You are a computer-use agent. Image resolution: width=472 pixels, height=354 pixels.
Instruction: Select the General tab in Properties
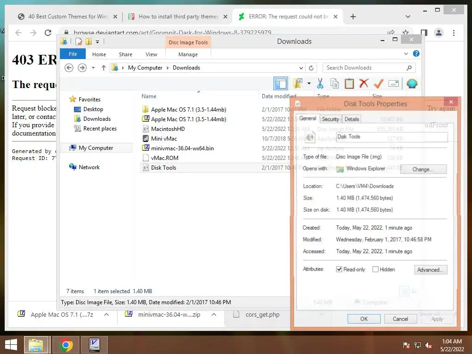tap(307, 118)
